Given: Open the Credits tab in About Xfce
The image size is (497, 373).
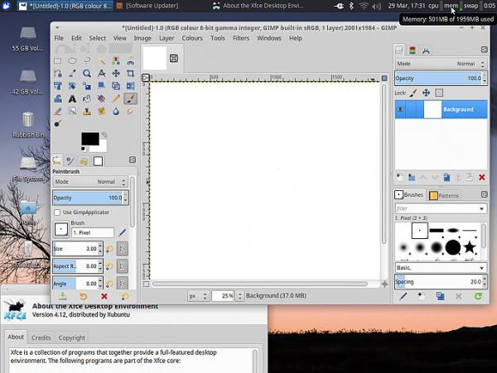Looking at the screenshot, I should (41, 337).
